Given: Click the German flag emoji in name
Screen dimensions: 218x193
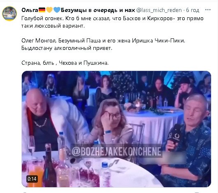Looking at the screenshot, I should pos(42,10).
